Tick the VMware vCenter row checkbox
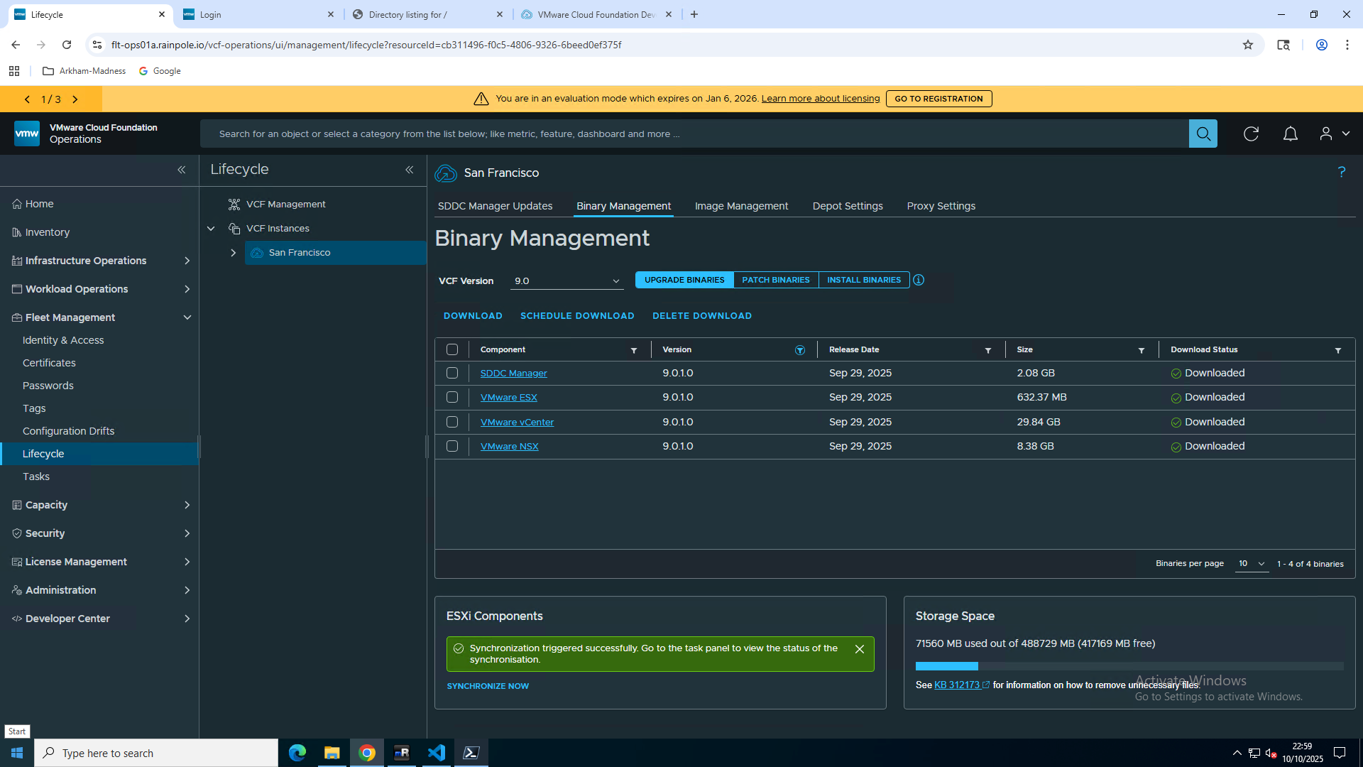 [452, 422]
